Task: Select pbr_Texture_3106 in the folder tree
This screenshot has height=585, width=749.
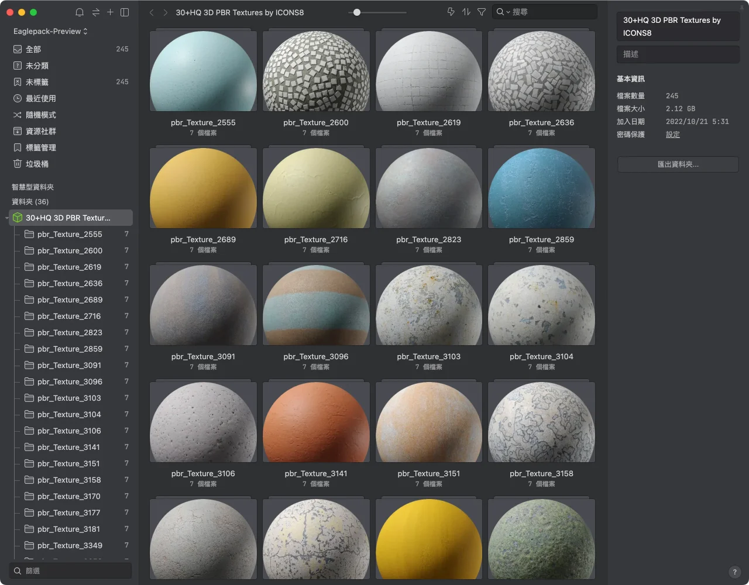Action: click(71, 431)
